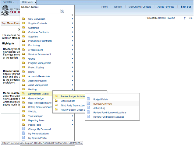This screenshot has width=195, height=146.
Task: Expand submenu arrow for Project Costing
Action: point(73,67)
